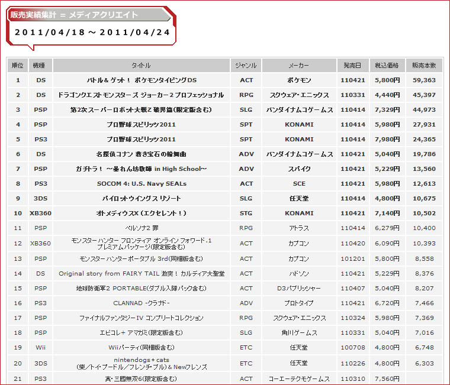Image resolution: width=450 pixels, height=385 pixels.
Task: Click sales figure 44,973
Action: pyautogui.click(x=424, y=110)
